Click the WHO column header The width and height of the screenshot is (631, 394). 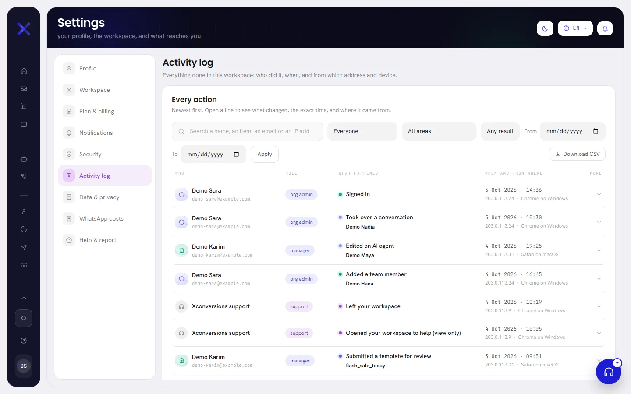(x=180, y=173)
